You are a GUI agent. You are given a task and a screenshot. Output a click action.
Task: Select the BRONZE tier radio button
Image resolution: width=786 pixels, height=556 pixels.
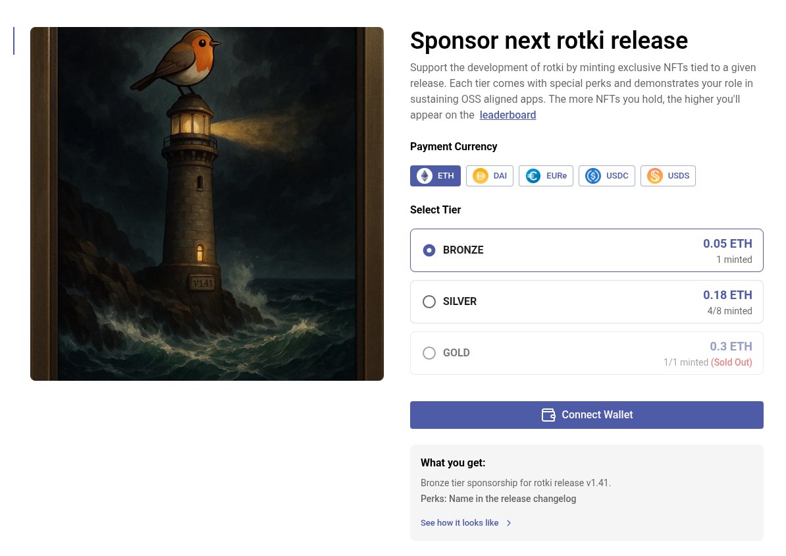[429, 250]
